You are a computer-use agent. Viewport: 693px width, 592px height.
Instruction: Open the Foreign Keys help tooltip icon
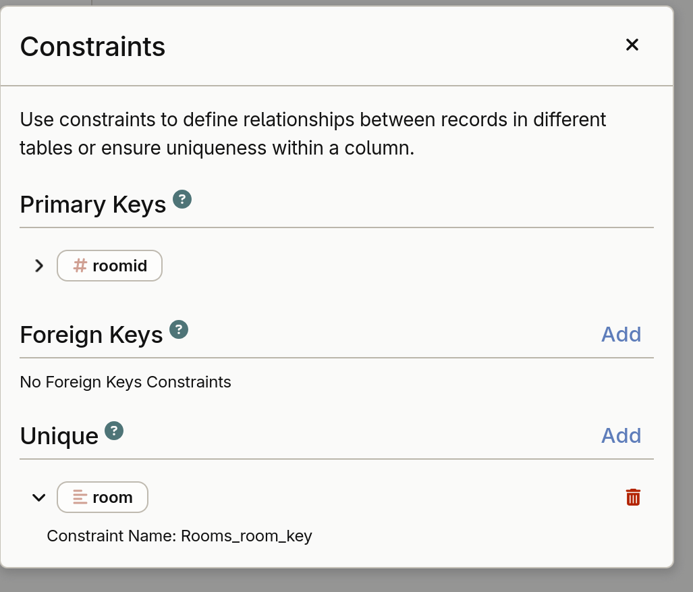(178, 329)
